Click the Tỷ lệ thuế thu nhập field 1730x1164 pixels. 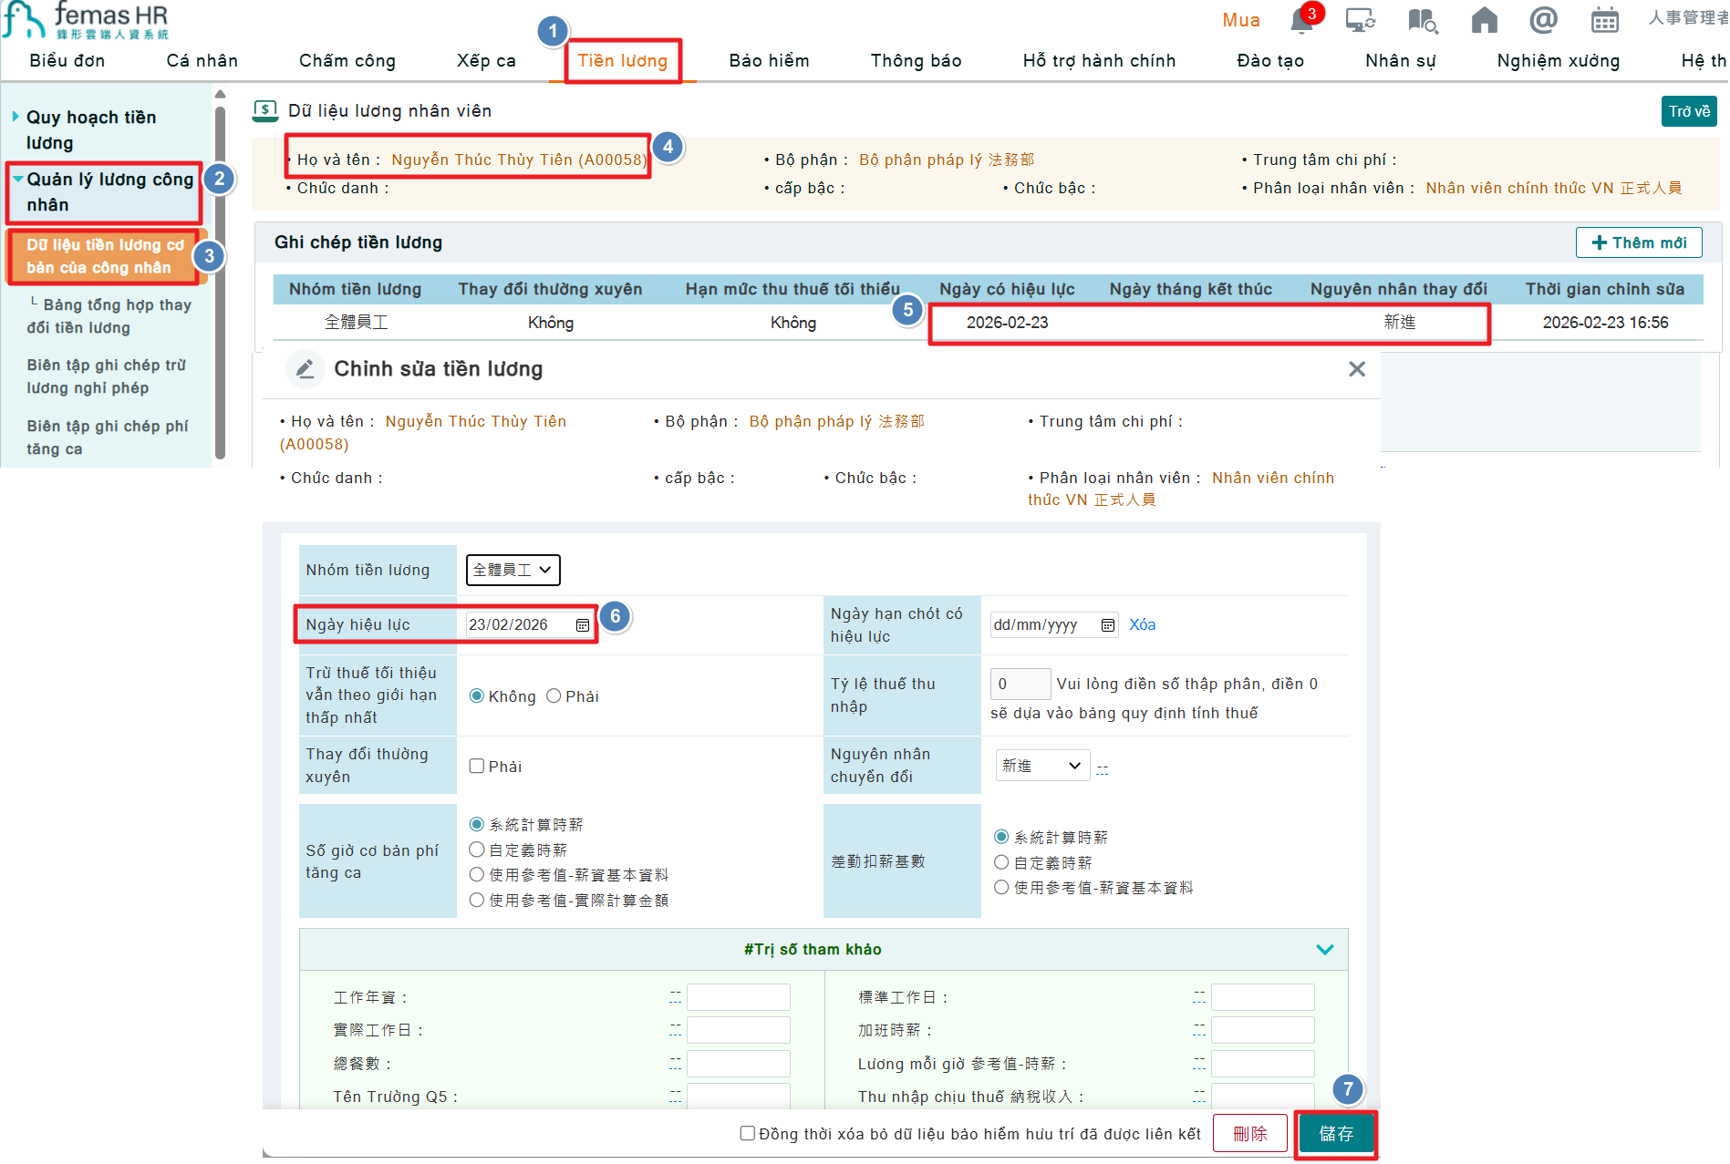coord(1020,685)
